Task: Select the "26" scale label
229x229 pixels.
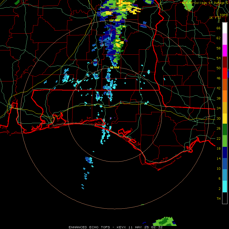Action: 219,128
